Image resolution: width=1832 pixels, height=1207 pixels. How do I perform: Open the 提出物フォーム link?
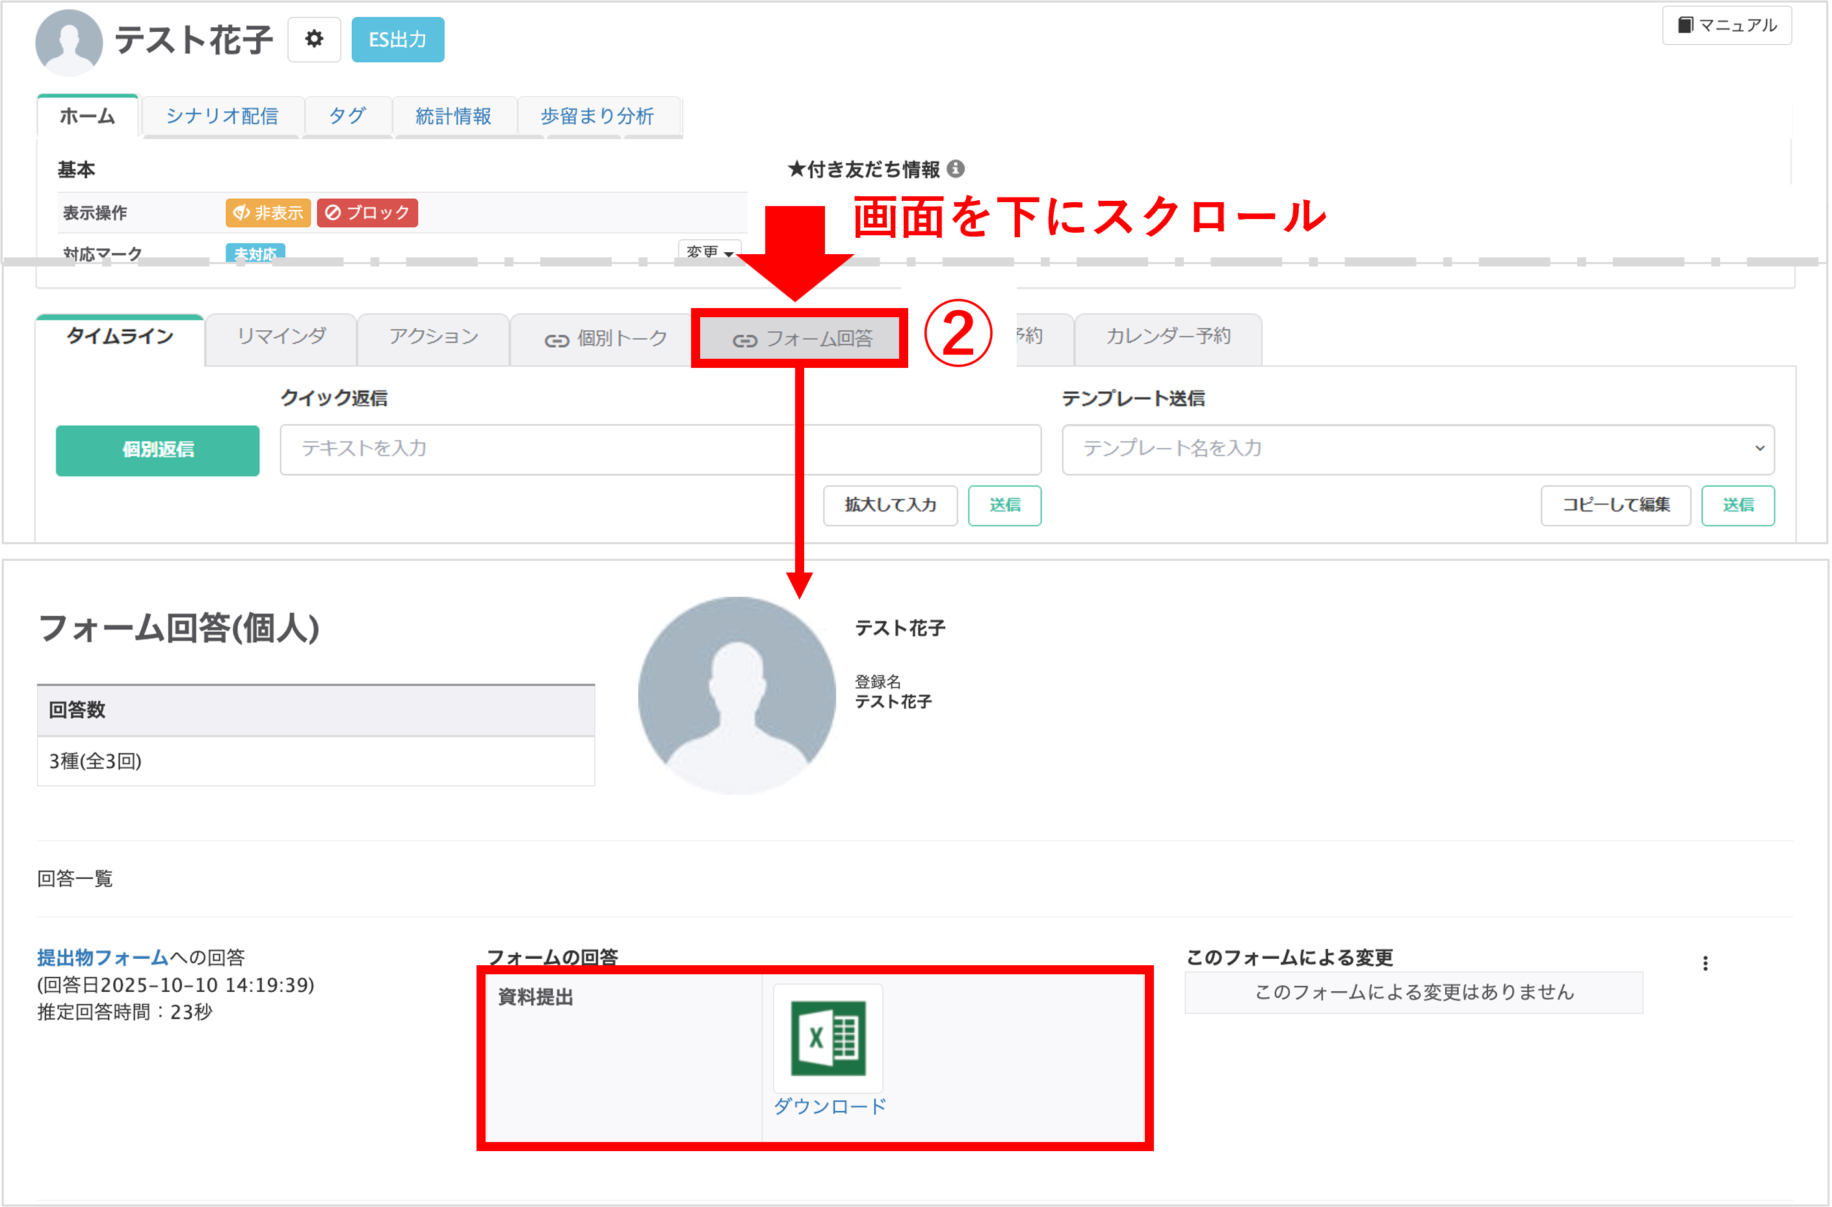pos(100,957)
